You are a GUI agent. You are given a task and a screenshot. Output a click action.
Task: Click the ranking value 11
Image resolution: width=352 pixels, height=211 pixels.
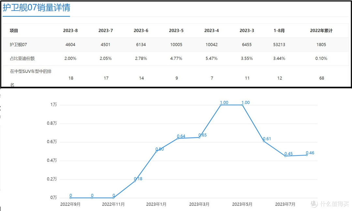[247, 78]
